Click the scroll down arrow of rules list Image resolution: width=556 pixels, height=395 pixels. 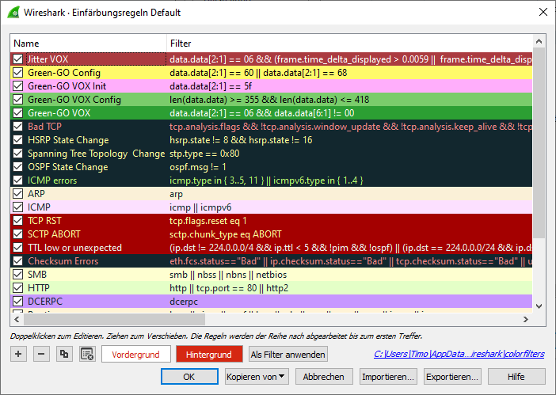point(539,306)
